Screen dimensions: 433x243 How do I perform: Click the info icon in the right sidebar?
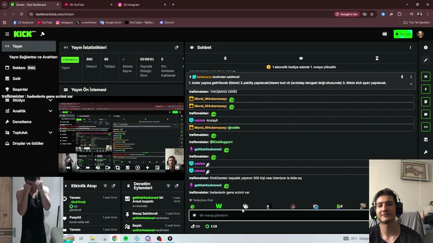tap(426, 48)
